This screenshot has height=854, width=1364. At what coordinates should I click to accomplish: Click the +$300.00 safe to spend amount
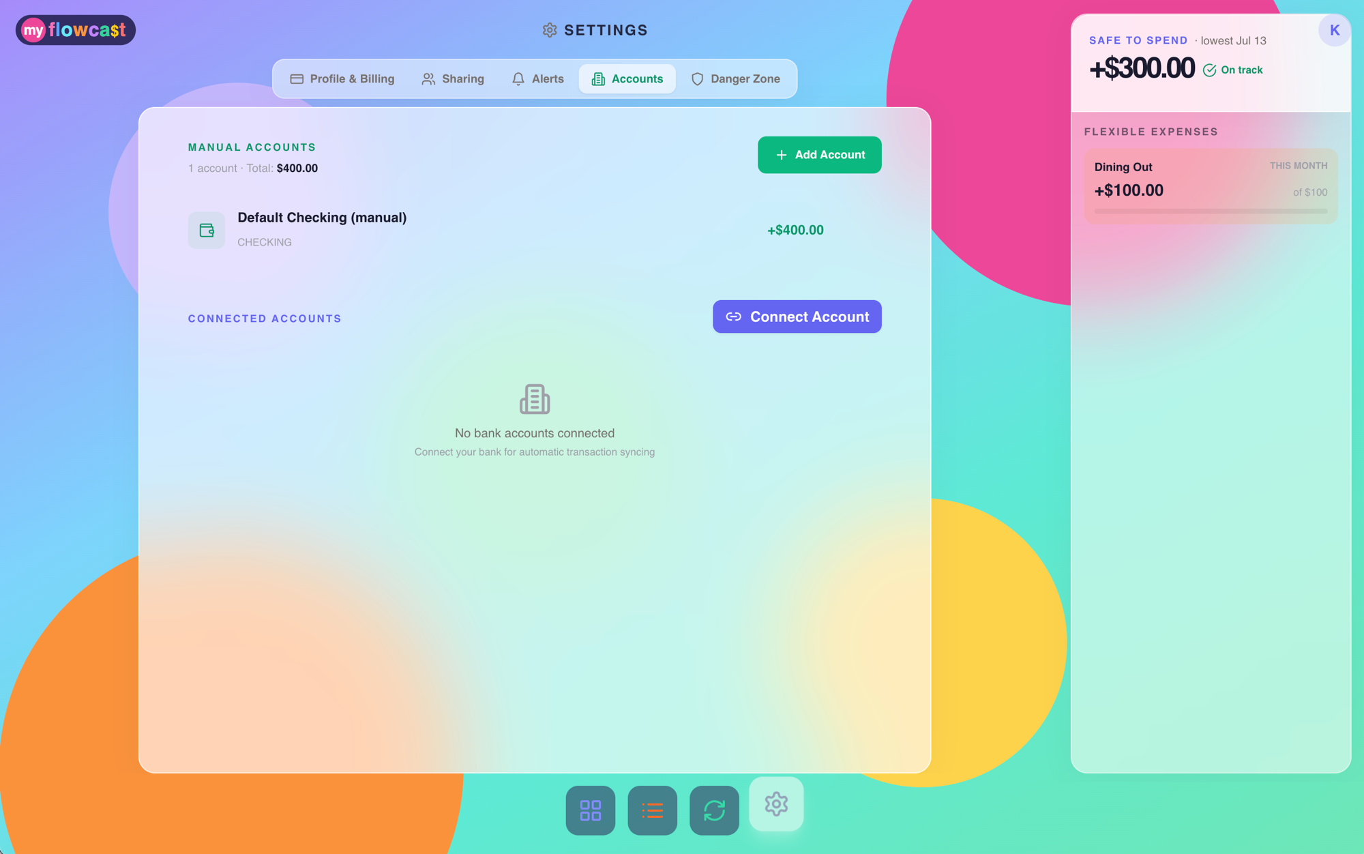1142,68
